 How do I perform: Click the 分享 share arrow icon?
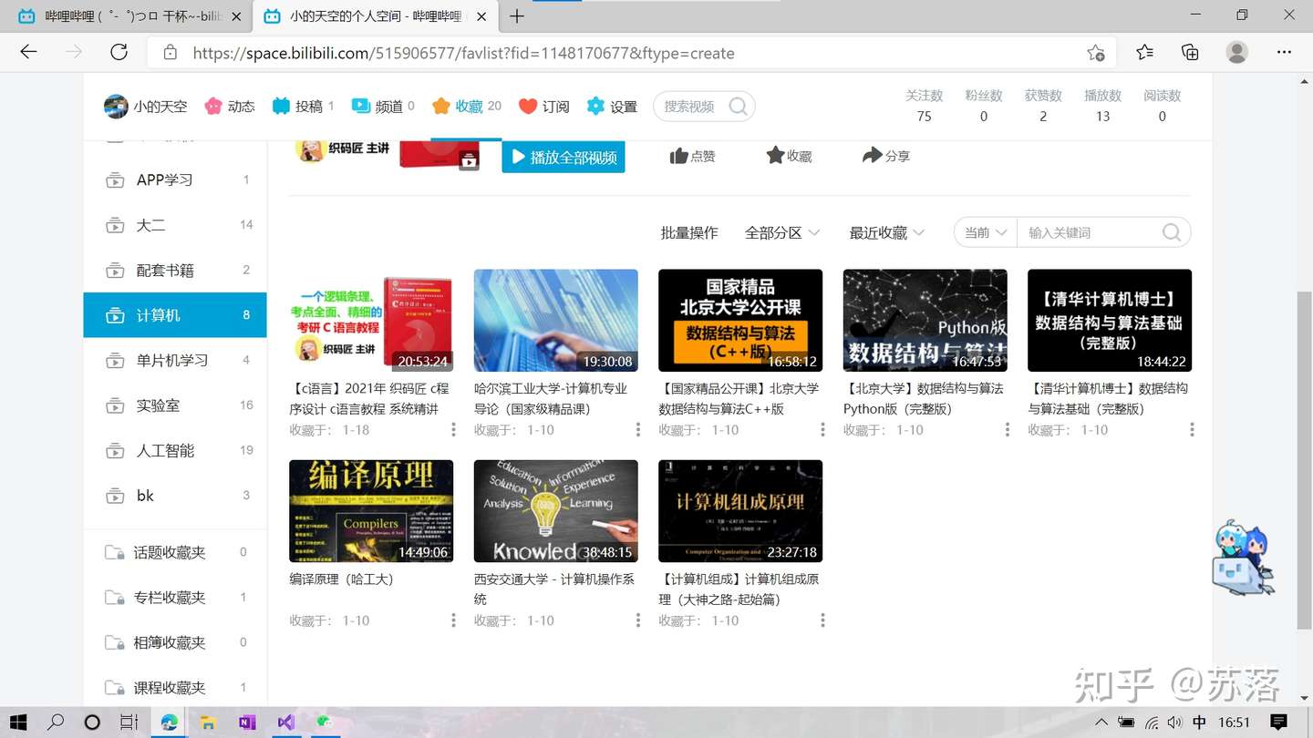click(x=873, y=155)
